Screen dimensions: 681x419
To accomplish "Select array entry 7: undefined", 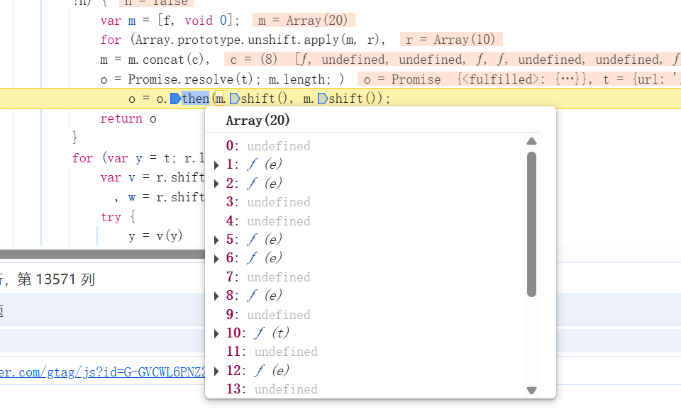I will 268,277.
